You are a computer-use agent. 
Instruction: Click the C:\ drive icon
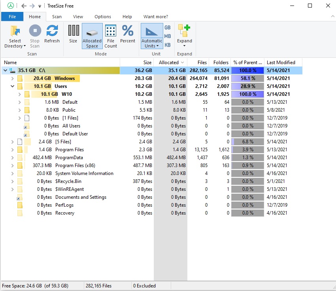pyautogui.click(x=12, y=70)
